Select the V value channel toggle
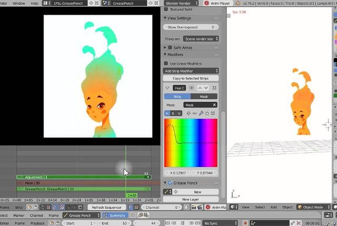 coord(179,113)
